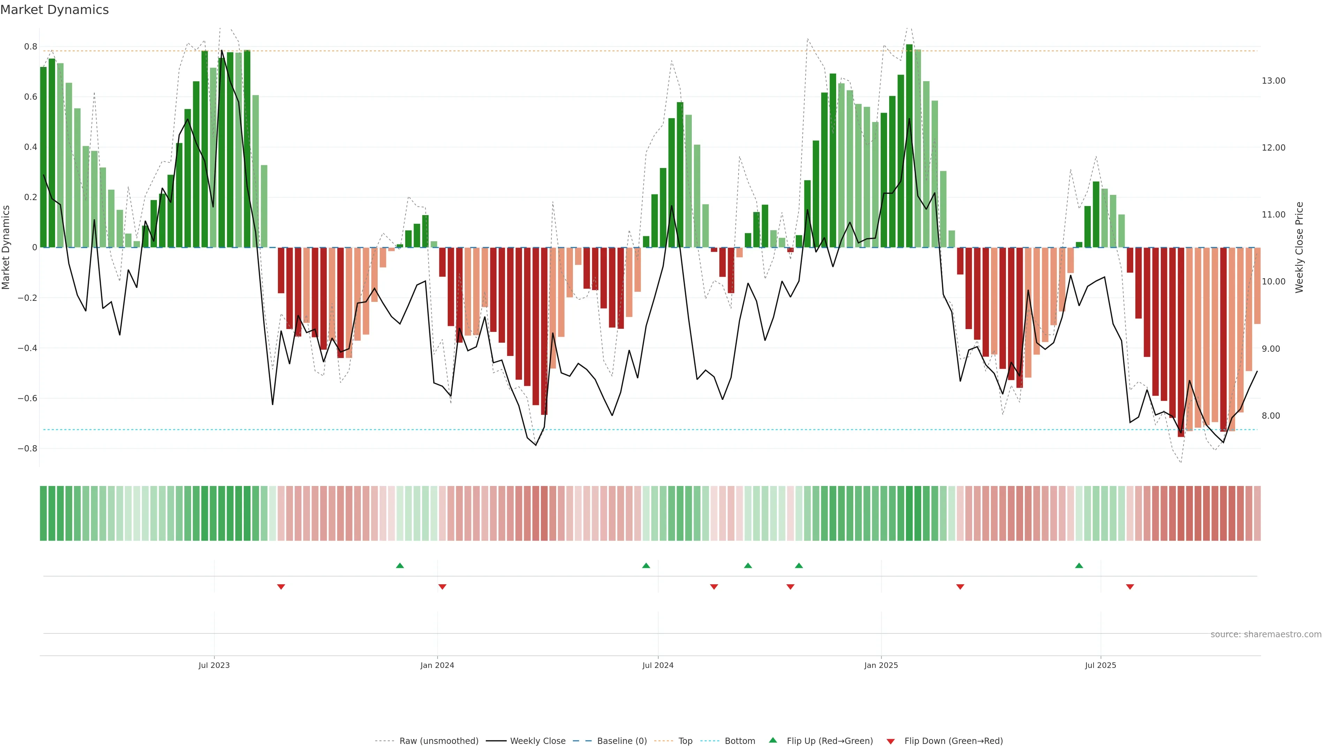Hide the Top threshold legend item

(x=685, y=741)
